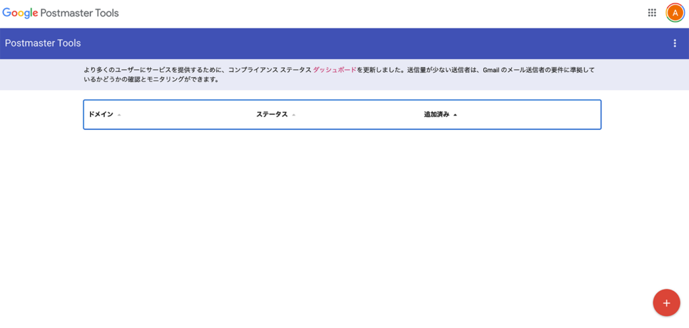
Task: Click the red add domain plus button
Action: [666, 303]
